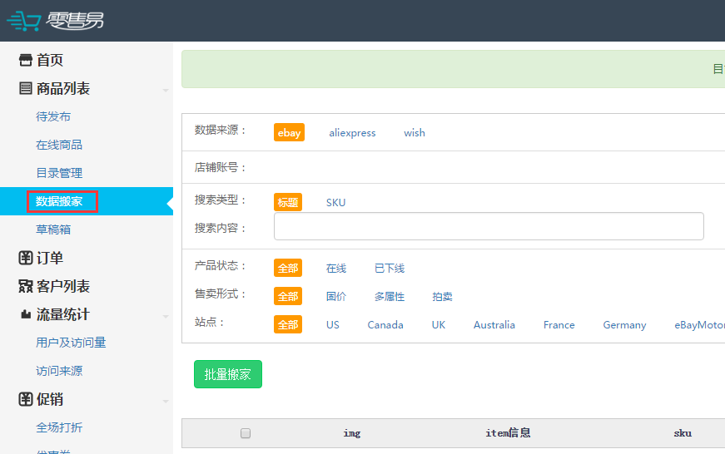Click the 订单 order icon

click(26, 258)
